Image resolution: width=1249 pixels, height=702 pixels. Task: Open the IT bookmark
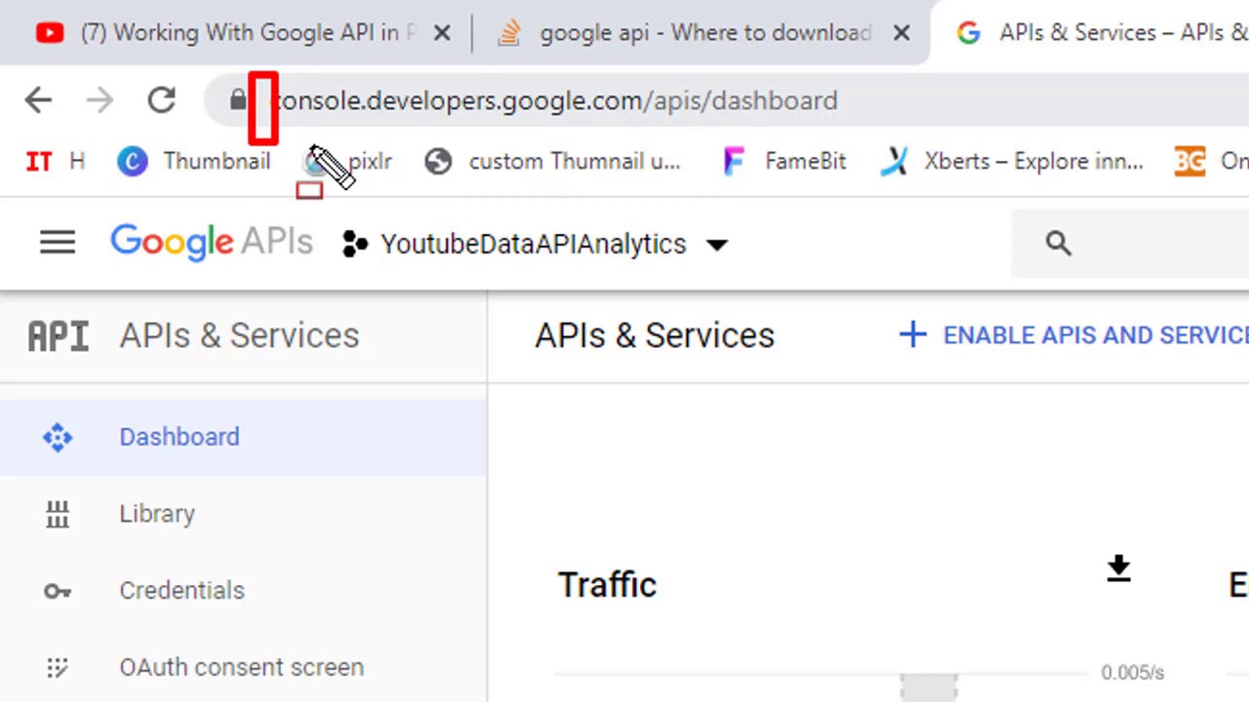coord(56,161)
